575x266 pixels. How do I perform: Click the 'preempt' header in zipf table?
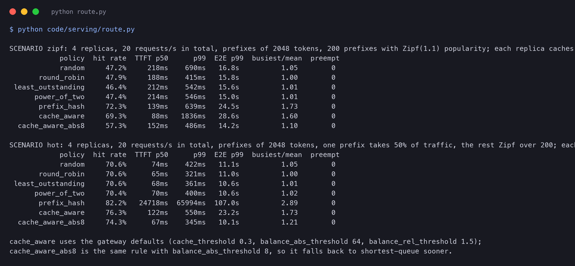tap(325, 58)
